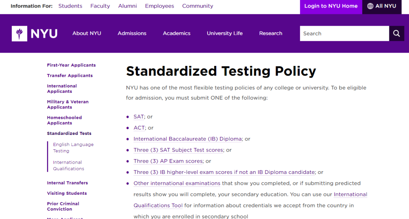
Task: Open the About NYU menu
Action: [87, 33]
